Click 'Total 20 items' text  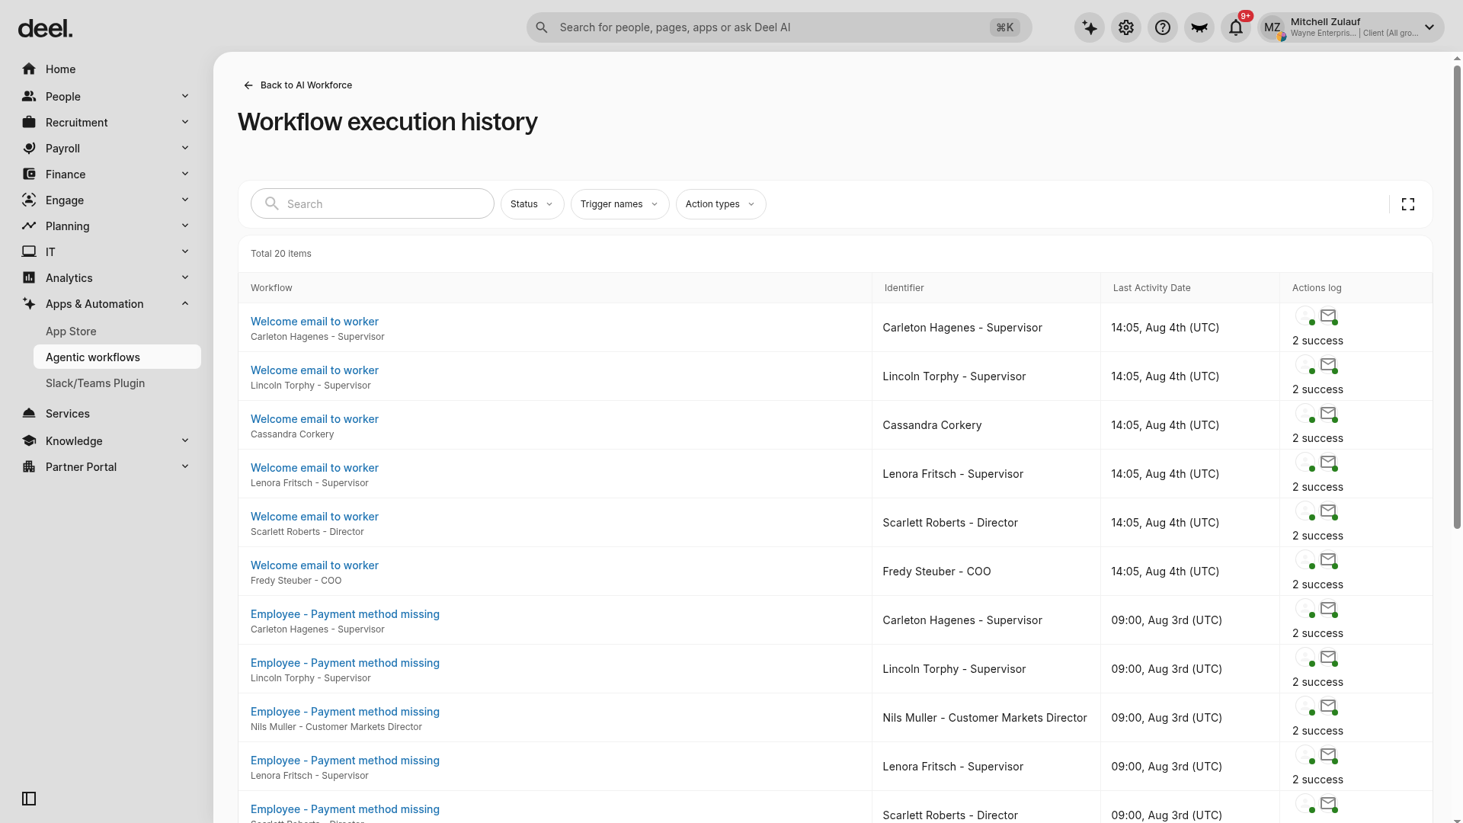(280, 254)
